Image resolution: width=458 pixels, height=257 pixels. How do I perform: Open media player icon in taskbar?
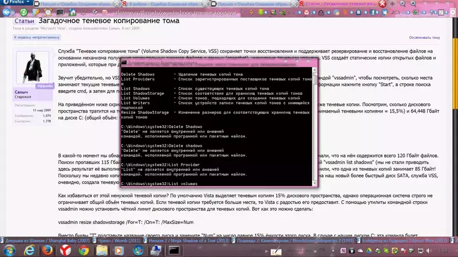point(120,251)
